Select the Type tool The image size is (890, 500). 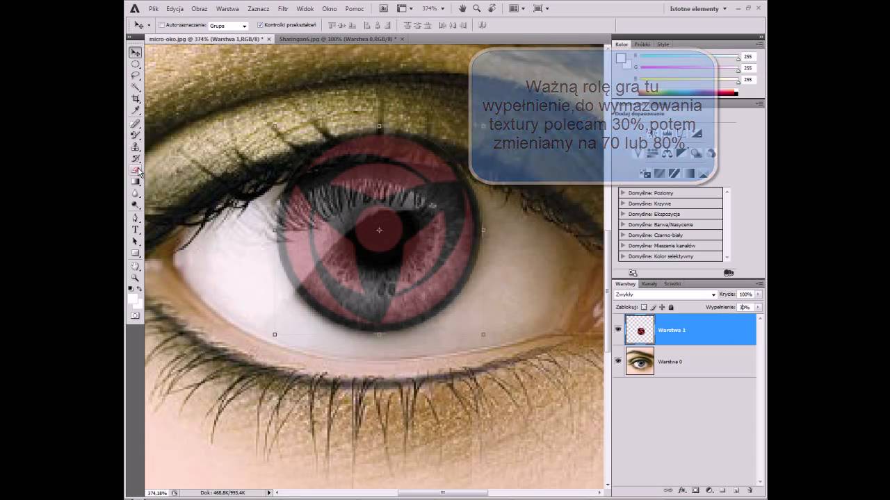coord(136,230)
